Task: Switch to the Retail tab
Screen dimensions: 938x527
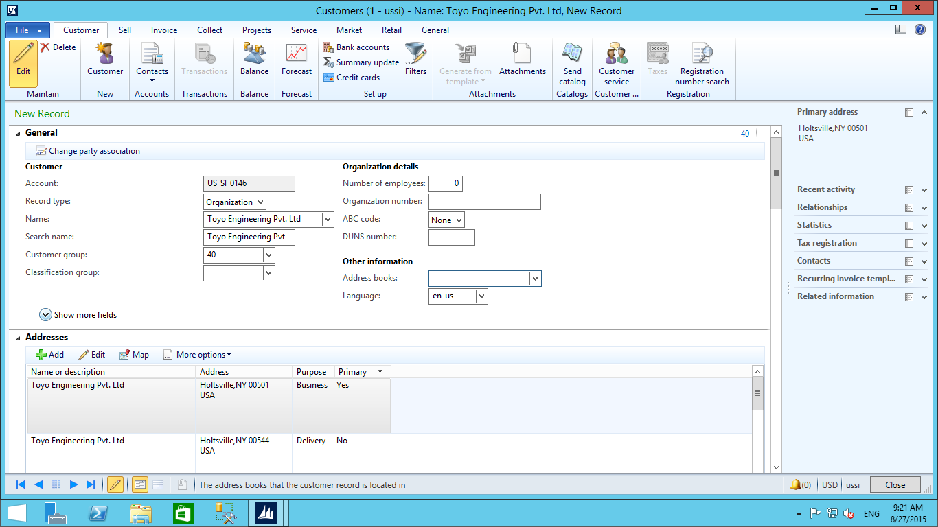Action: [392, 30]
